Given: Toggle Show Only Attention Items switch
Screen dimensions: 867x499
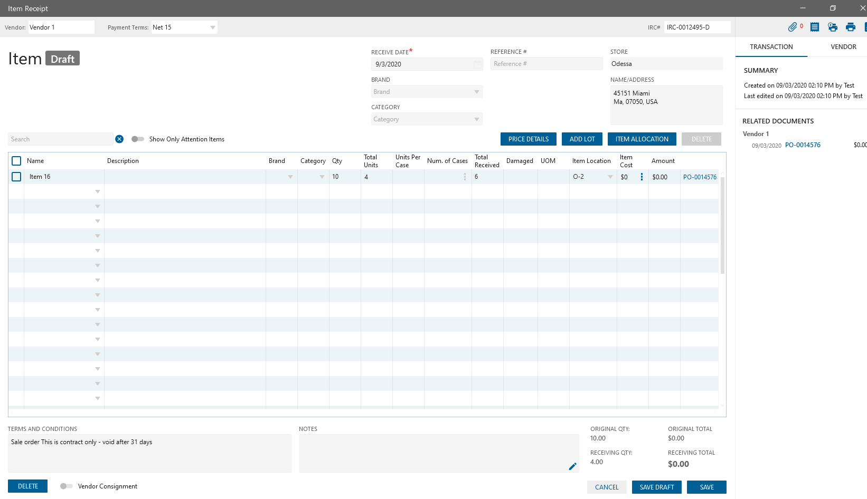Looking at the screenshot, I should (x=138, y=139).
